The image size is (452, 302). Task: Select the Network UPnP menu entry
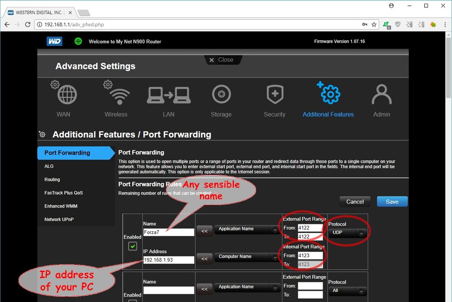(x=60, y=219)
